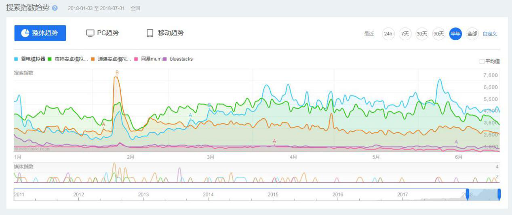The width and height of the screenshot is (512, 215).
Task: Select the 90天 time range
Action: pos(438,34)
